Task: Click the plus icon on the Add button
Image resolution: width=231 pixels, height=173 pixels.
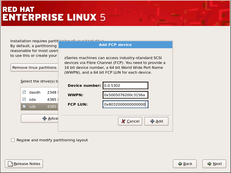Action: pos(152,121)
